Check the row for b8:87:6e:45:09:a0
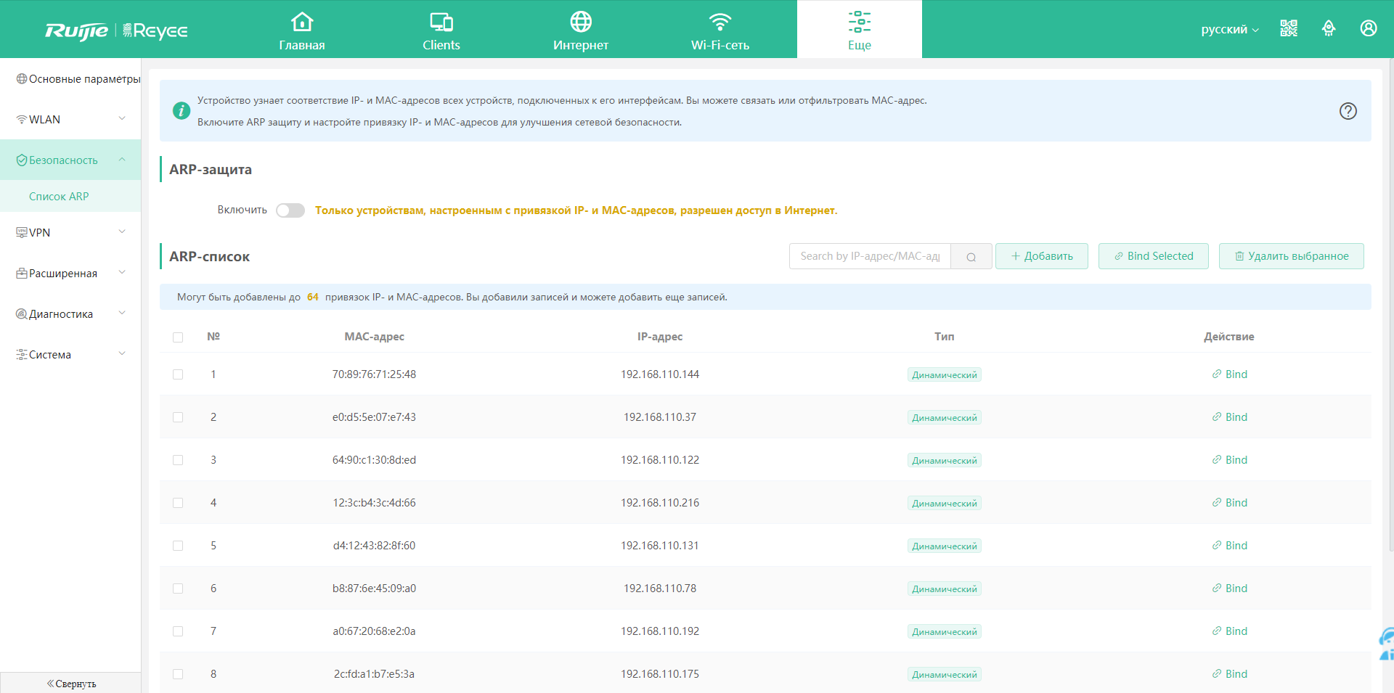Screen dimensions: 1394x693 point(178,589)
